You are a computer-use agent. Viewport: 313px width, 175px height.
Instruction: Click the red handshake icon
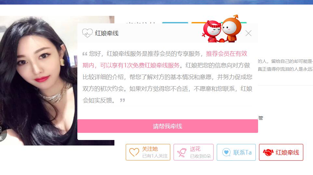[x=268, y=153]
